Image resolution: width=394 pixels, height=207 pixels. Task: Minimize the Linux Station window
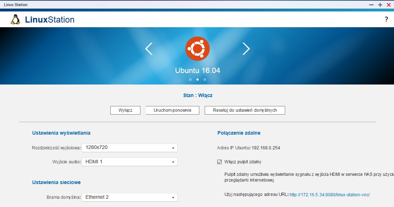click(371, 5)
